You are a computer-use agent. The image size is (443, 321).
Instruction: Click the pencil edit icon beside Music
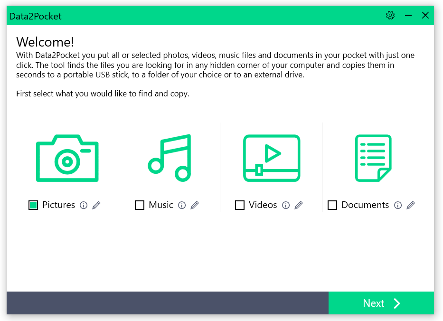pyautogui.click(x=194, y=205)
